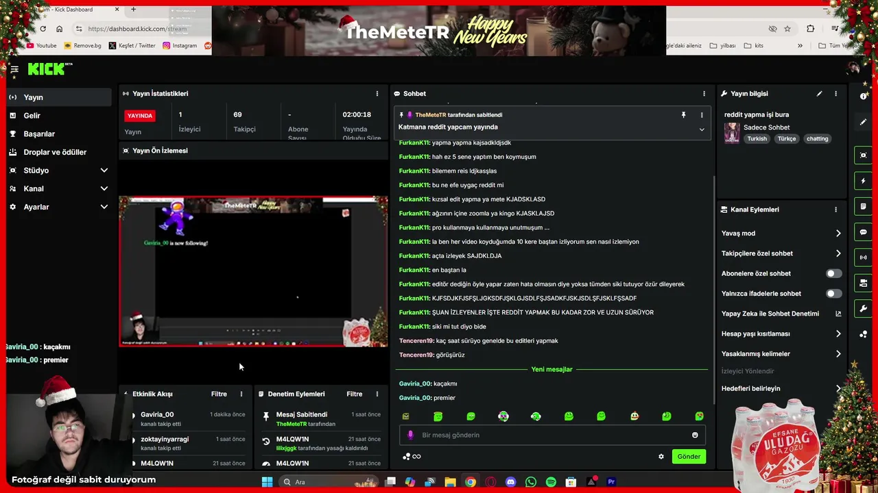The height and width of the screenshot is (493, 878).
Task: Open Yavaş mod settings arrow
Action: [x=838, y=233]
